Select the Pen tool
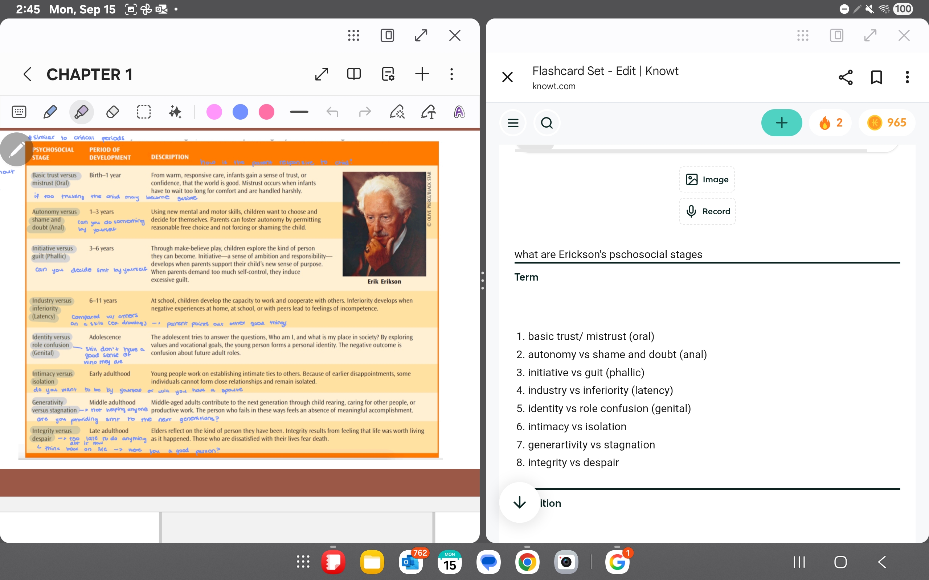Screen dimensions: 929x580 50,112
